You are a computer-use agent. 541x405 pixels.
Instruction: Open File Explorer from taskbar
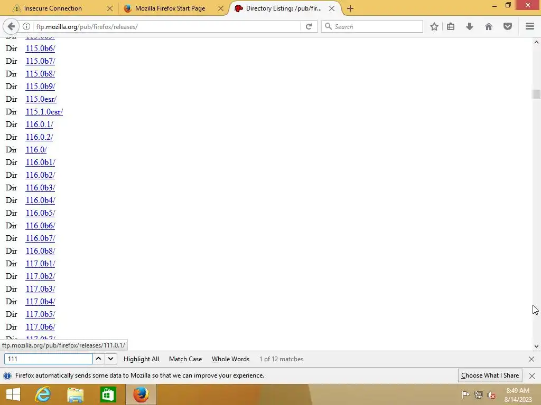tap(75, 394)
